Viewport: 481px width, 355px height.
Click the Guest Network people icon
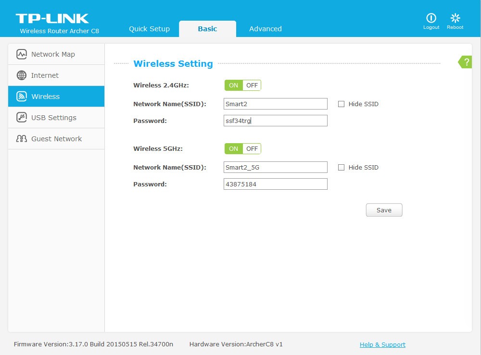21,139
